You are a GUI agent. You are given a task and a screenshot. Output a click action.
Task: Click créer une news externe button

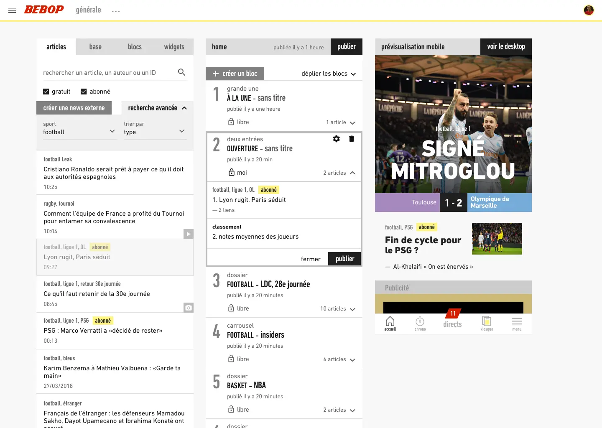[74, 108]
